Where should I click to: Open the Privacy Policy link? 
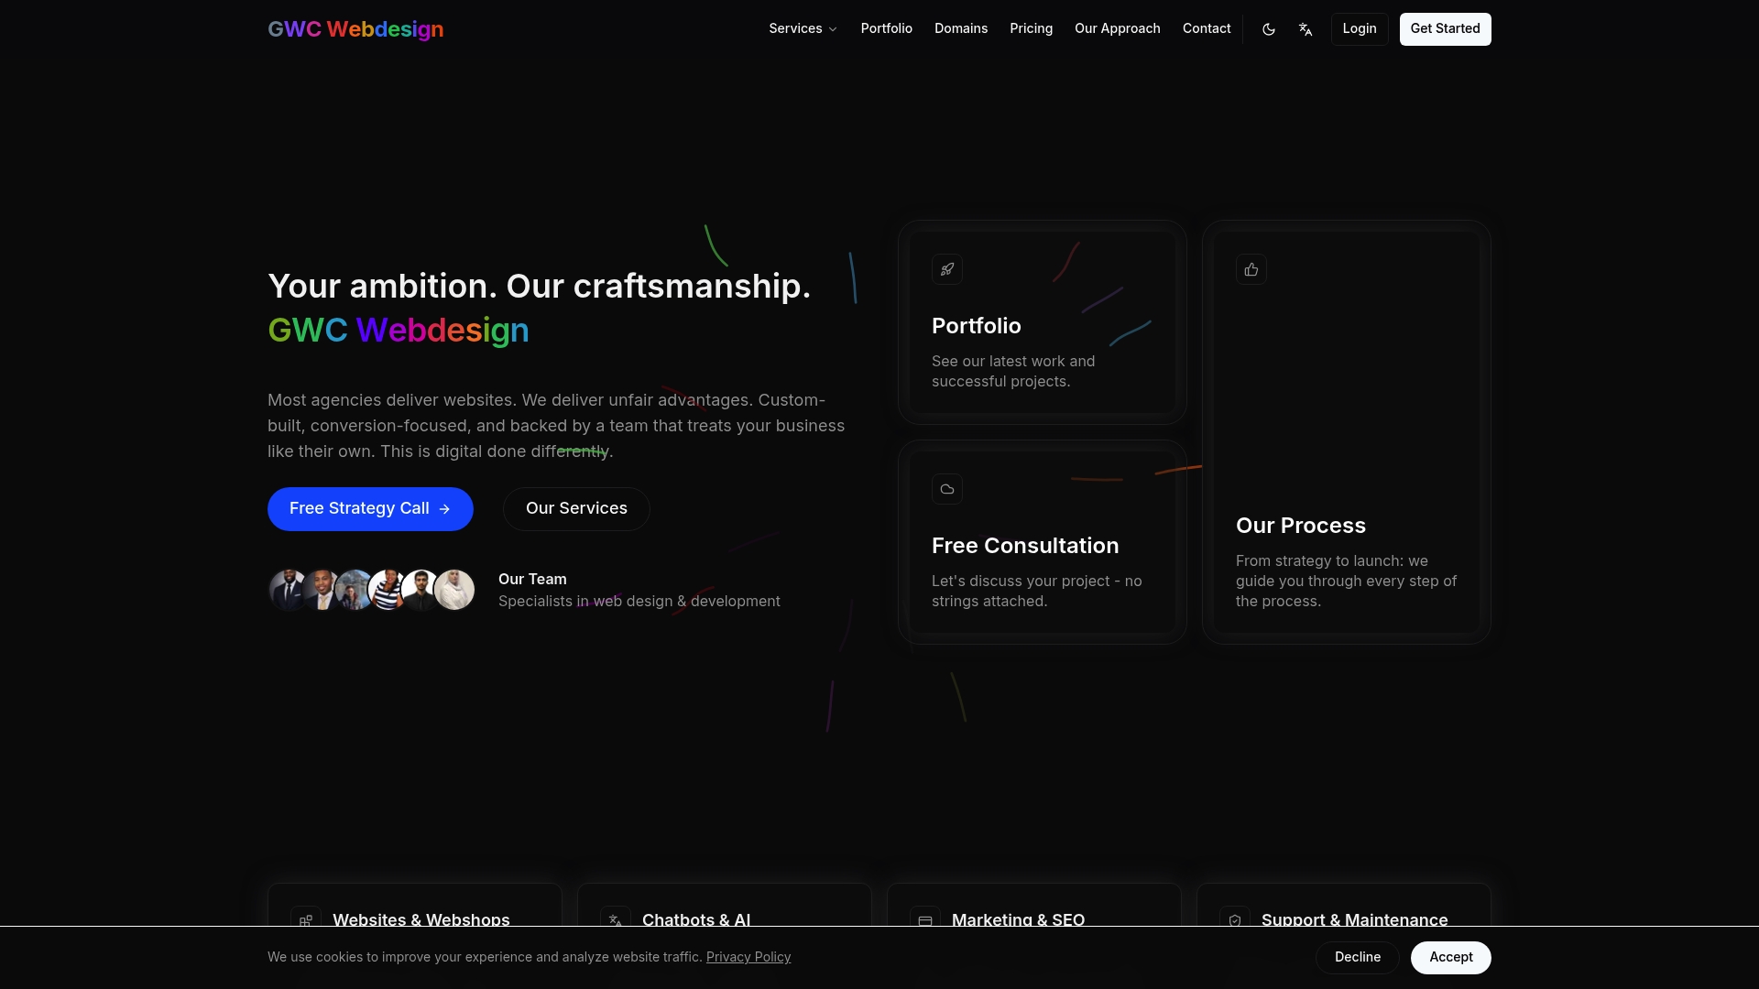748,956
